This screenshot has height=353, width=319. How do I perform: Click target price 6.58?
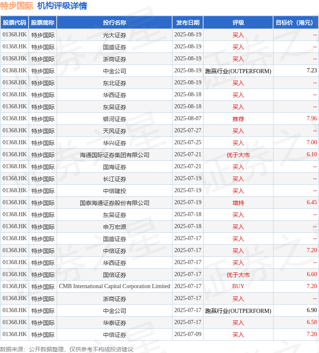[312, 322]
